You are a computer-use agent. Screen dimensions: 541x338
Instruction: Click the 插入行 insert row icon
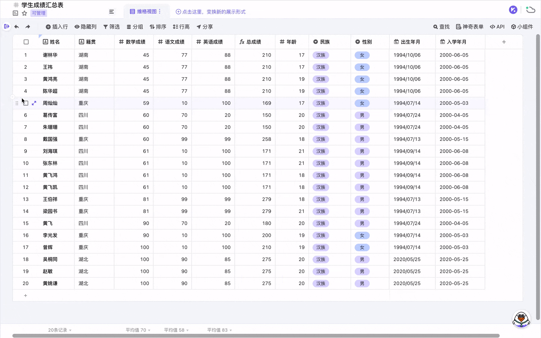tap(48, 27)
